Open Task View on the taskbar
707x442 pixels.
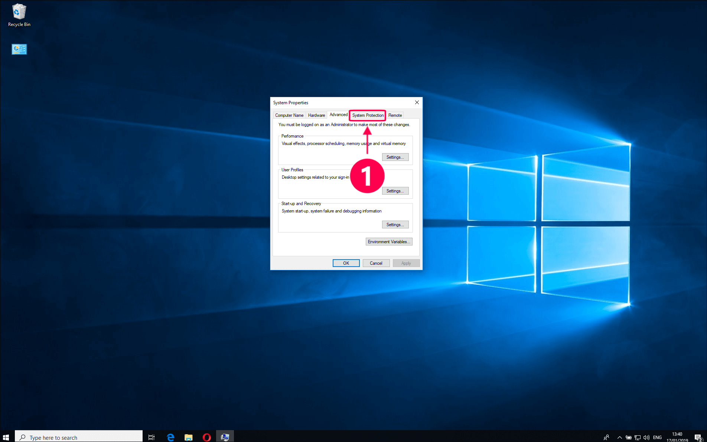coord(151,437)
